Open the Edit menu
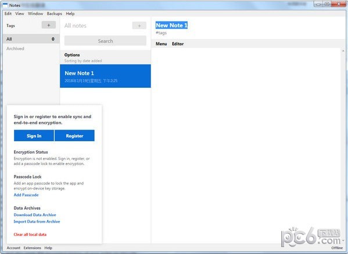 [x=8, y=13]
